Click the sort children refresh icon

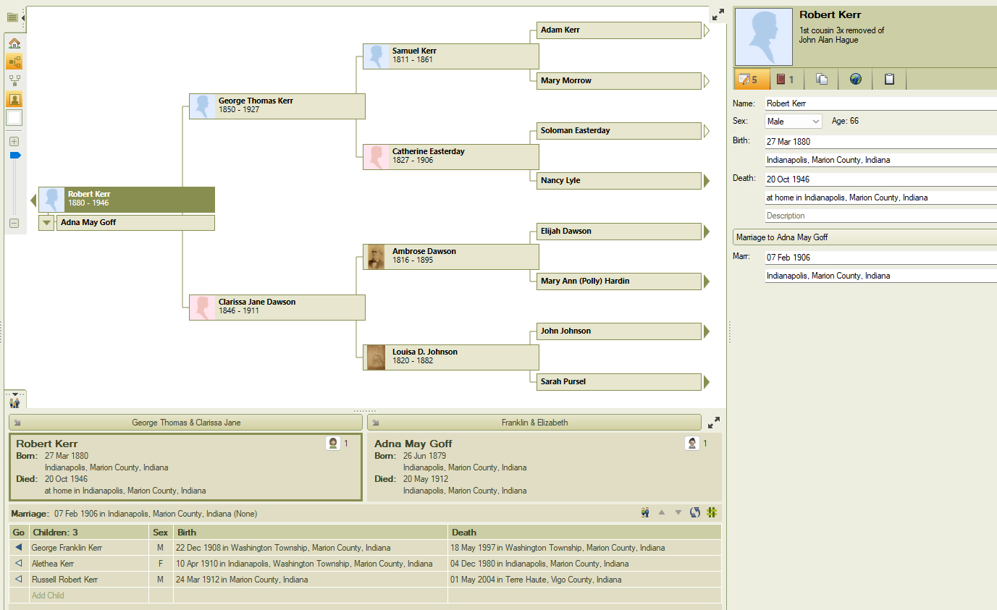(x=695, y=513)
